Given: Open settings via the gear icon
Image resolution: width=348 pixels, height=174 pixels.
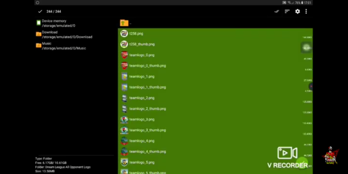Looking at the screenshot, I should pyautogui.click(x=297, y=12).
